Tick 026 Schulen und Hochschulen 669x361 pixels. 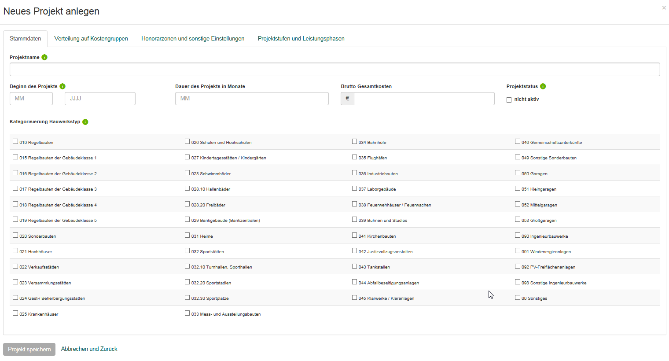(x=187, y=142)
